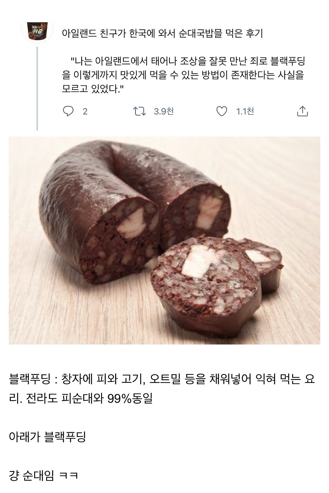Click the 1.1천 likes count

tap(245, 111)
